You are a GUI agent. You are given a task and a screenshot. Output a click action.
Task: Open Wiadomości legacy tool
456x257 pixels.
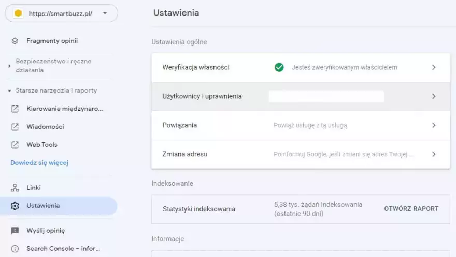(45, 127)
